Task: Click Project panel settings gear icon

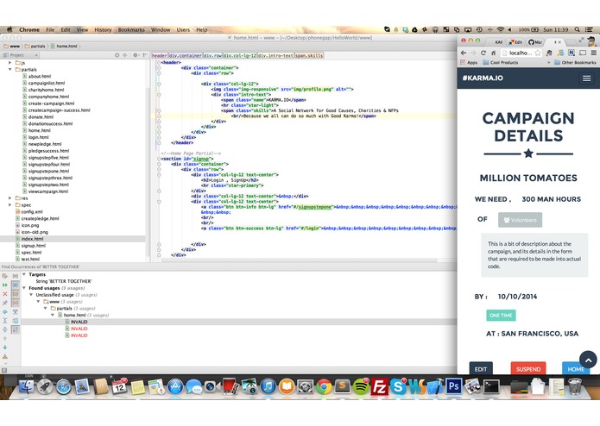Action: pos(135,55)
